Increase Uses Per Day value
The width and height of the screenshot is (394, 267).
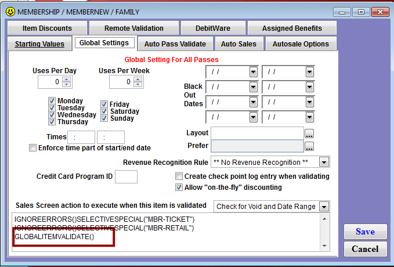(67, 79)
